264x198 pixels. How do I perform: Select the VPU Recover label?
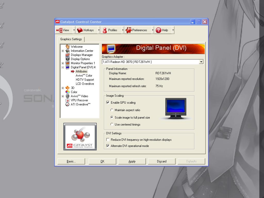point(79,100)
